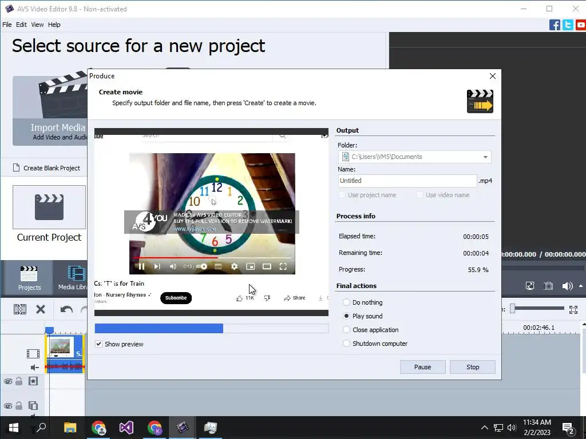Select the Shutdown computer radio option

click(346, 344)
